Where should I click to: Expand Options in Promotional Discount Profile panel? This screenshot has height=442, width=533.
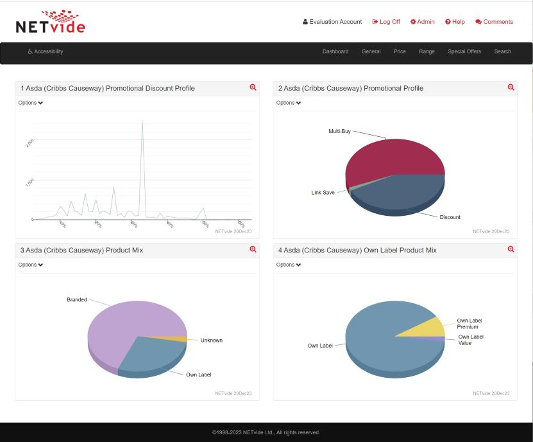31,103
